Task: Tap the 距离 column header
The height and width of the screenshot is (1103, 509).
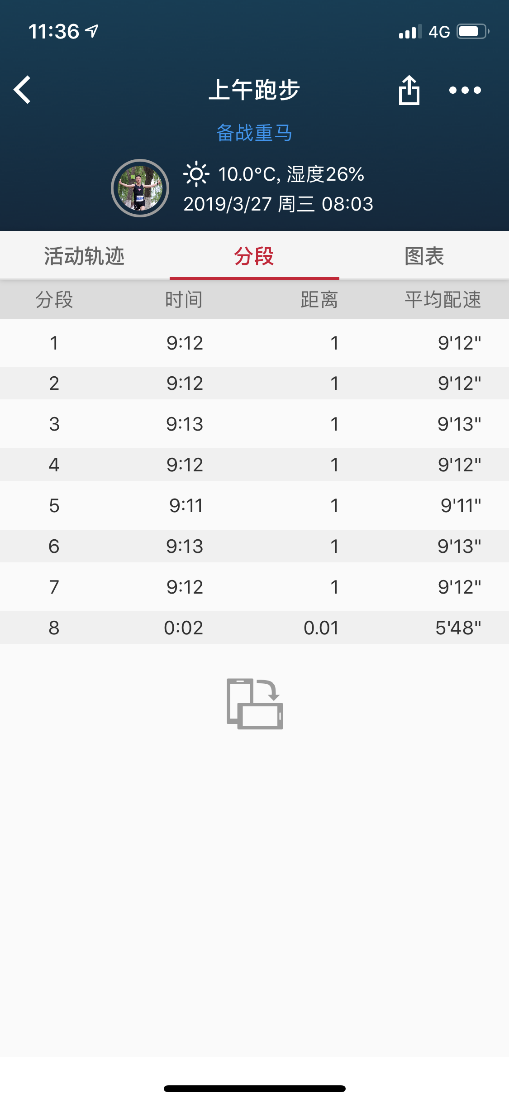Action: pos(319,300)
